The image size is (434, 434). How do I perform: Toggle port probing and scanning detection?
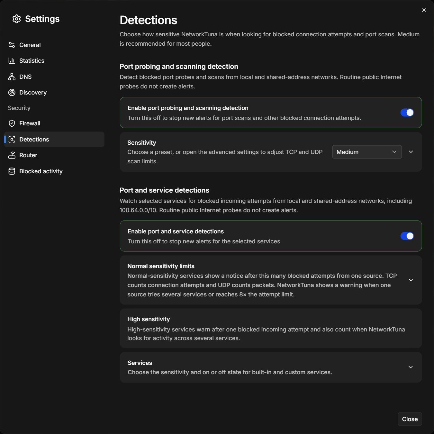(407, 113)
